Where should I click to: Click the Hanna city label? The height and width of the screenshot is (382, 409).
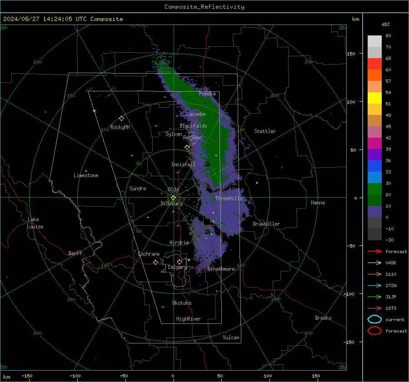coord(318,203)
